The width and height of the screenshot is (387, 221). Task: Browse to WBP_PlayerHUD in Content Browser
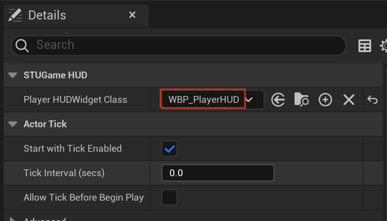pyautogui.click(x=301, y=100)
